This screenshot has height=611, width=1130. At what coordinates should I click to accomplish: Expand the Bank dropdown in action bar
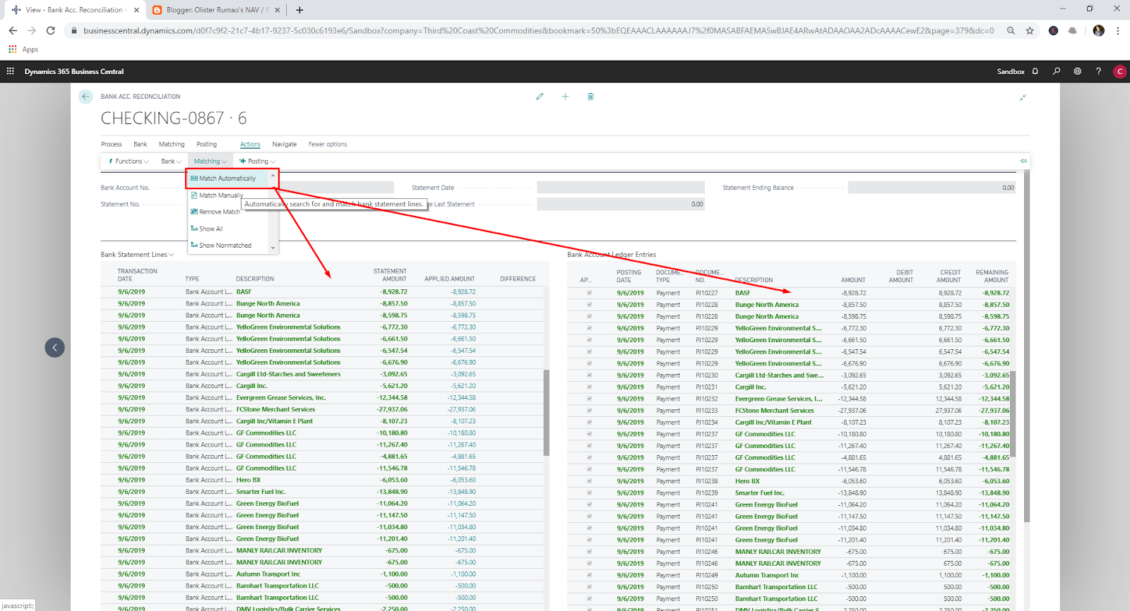(171, 161)
